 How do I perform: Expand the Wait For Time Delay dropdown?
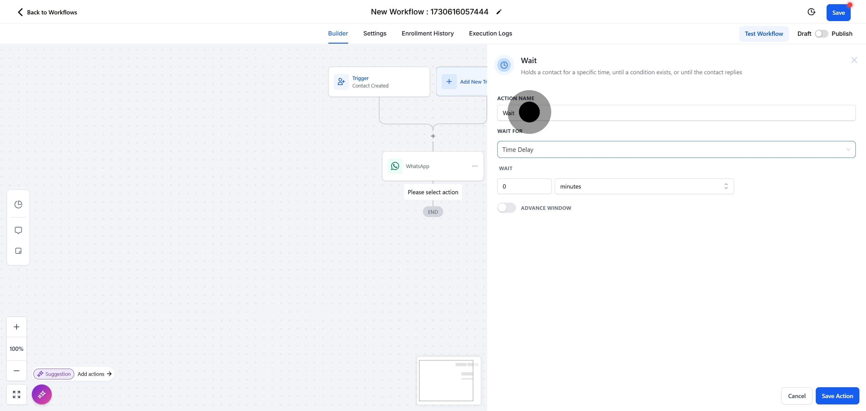click(x=676, y=149)
